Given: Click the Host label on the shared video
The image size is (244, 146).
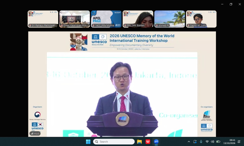Looking at the screenshot, I should (x=35, y=133).
